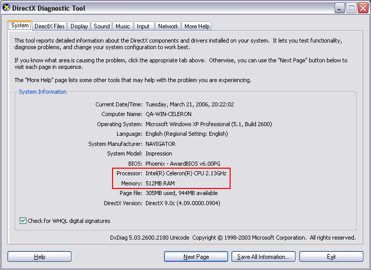Click the DirectX Version: field label
371x270 pixels.
coord(123,203)
